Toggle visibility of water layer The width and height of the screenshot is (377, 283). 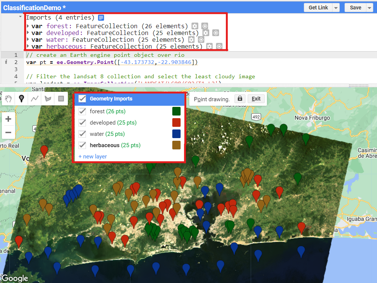click(x=82, y=134)
